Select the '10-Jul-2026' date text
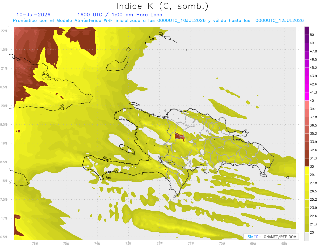Screen dimensions: 319x247 click(33, 15)
